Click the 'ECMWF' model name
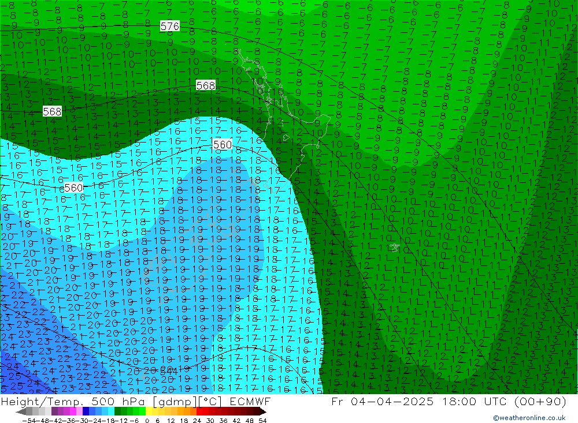 (x=250, y=401)
